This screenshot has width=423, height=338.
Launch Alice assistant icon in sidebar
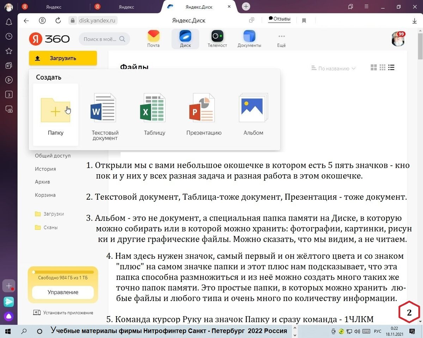pyautogui.click(x=9, y=316)
